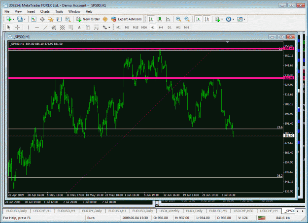Expand the Periods dropdown arrow
Screen dimensions: 308x223
point(233,19)
